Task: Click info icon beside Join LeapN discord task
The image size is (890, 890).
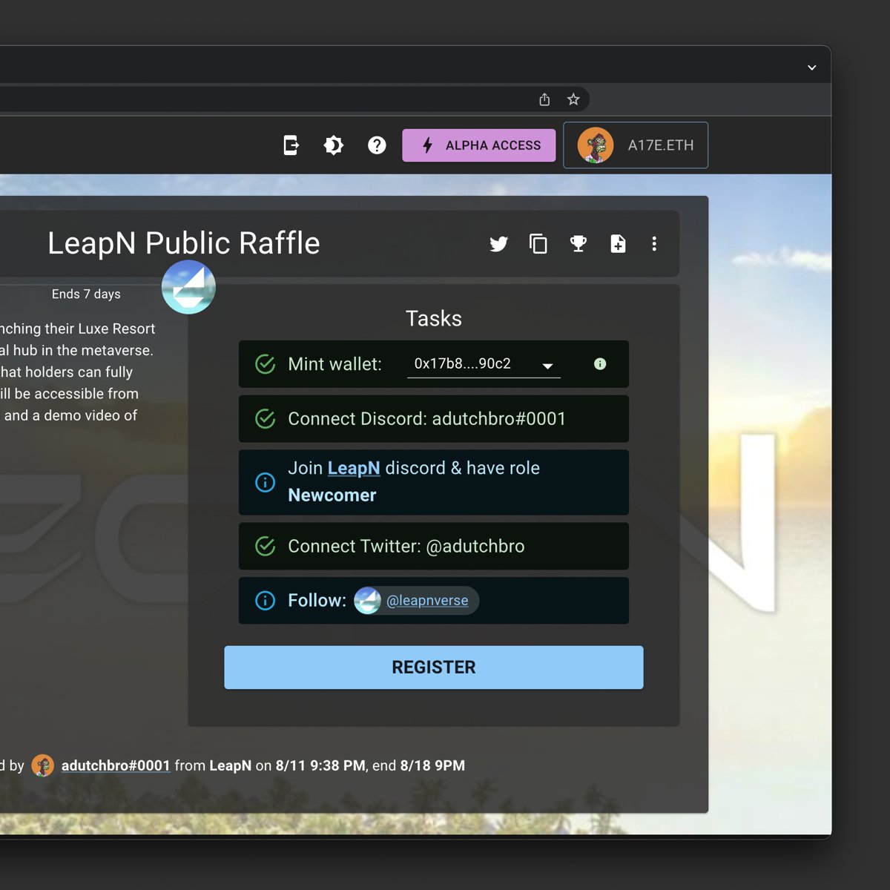Action: [x=266, y=483]
